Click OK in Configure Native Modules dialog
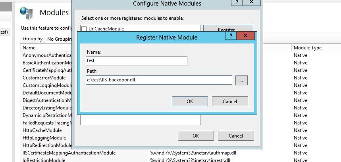The image size is (341, 162). [x=196, y=136]
